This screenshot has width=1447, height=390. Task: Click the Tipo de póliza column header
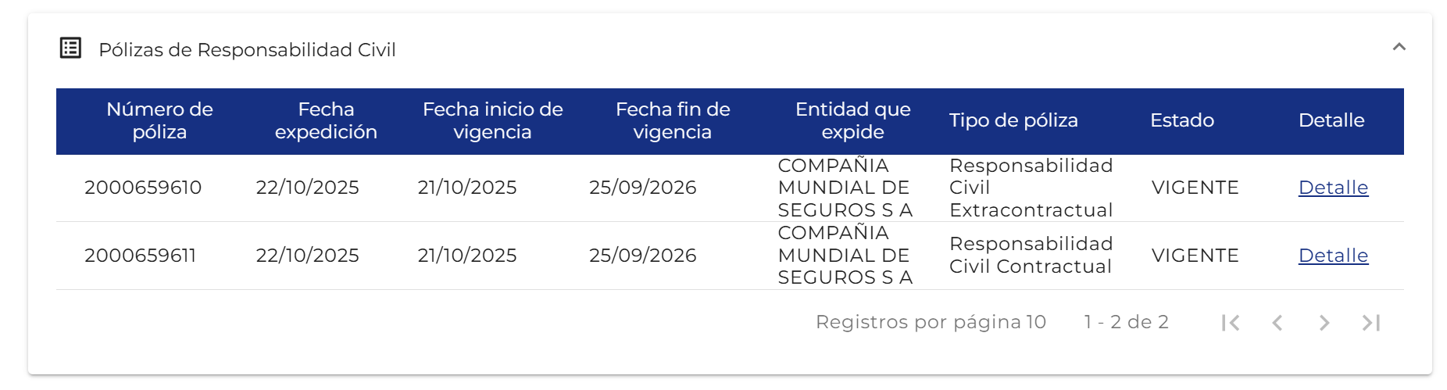(x=1013, y=120)
